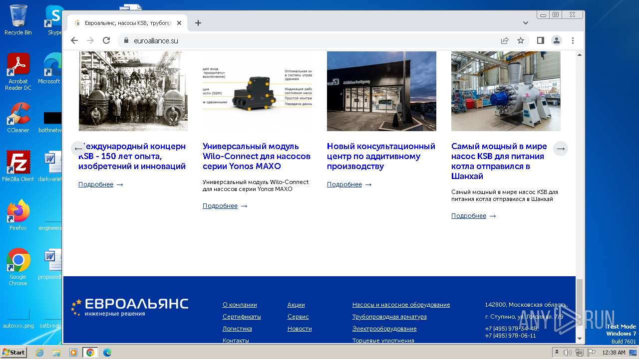This screenshot has height=359, width=639.
Task: Click scrollbar down arrow of the page
Action: coord(580,339)
